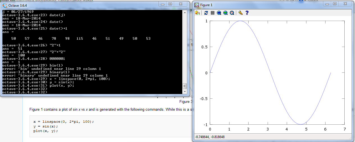
Task: Click the Figure 1 window title icon
Action: [197, 5]
